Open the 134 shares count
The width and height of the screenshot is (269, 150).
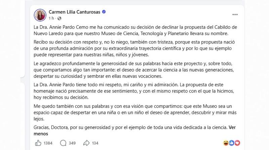coord(95,143)
